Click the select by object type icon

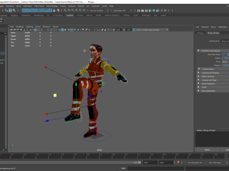pyautogui.click(x=10, y=10)
